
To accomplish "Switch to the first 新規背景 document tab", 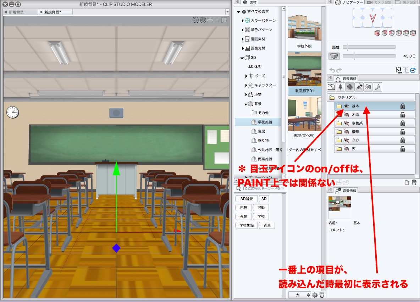I will [x=20, y=12].
